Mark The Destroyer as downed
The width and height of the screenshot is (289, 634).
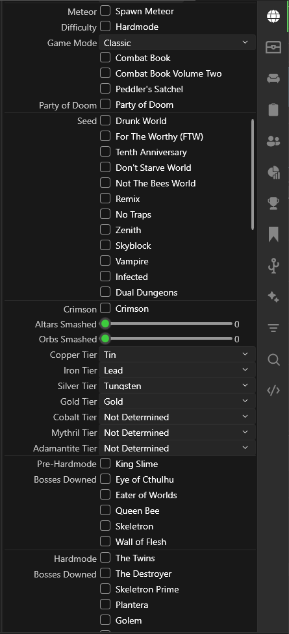tap(105, 574)
